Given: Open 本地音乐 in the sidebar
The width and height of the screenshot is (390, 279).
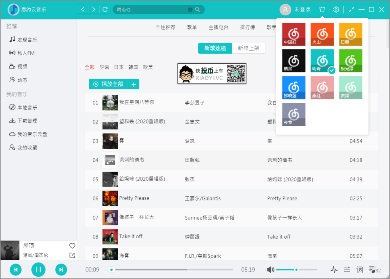Looking at the screenshot, I should point(27,107).
